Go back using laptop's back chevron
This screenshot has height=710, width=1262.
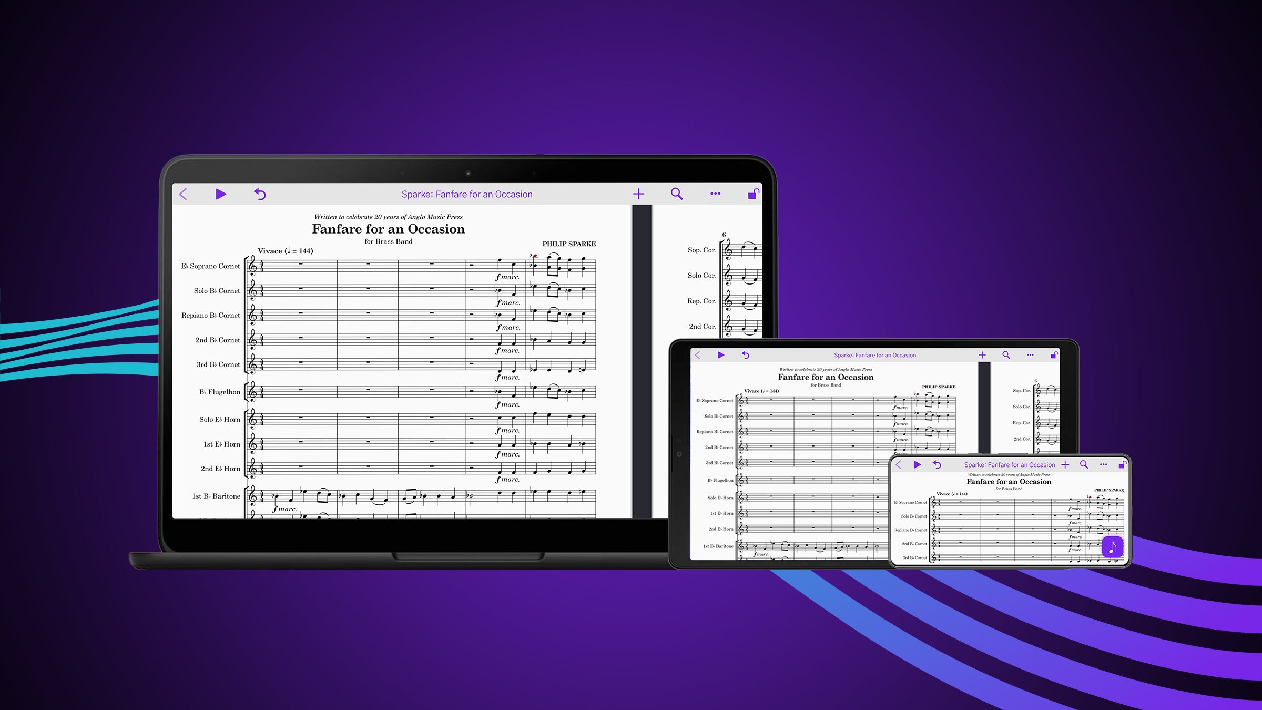point(183,194)
